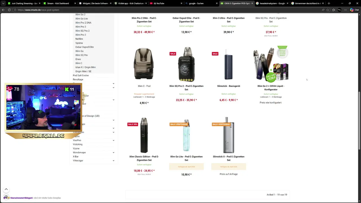361x203 pixels.
Task: Open Xlim 3 Ultra product title link
Action: pos(229,20)
